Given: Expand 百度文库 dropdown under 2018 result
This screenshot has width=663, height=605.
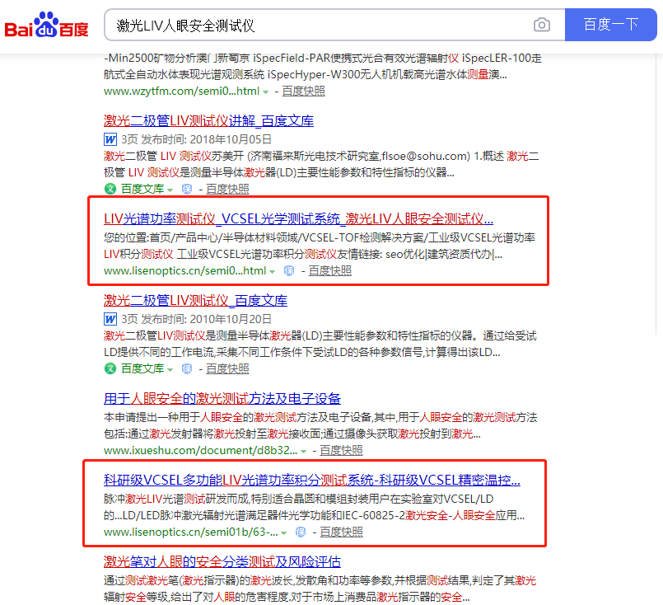Looking at the screenshot, I should [x=170, y=190].
